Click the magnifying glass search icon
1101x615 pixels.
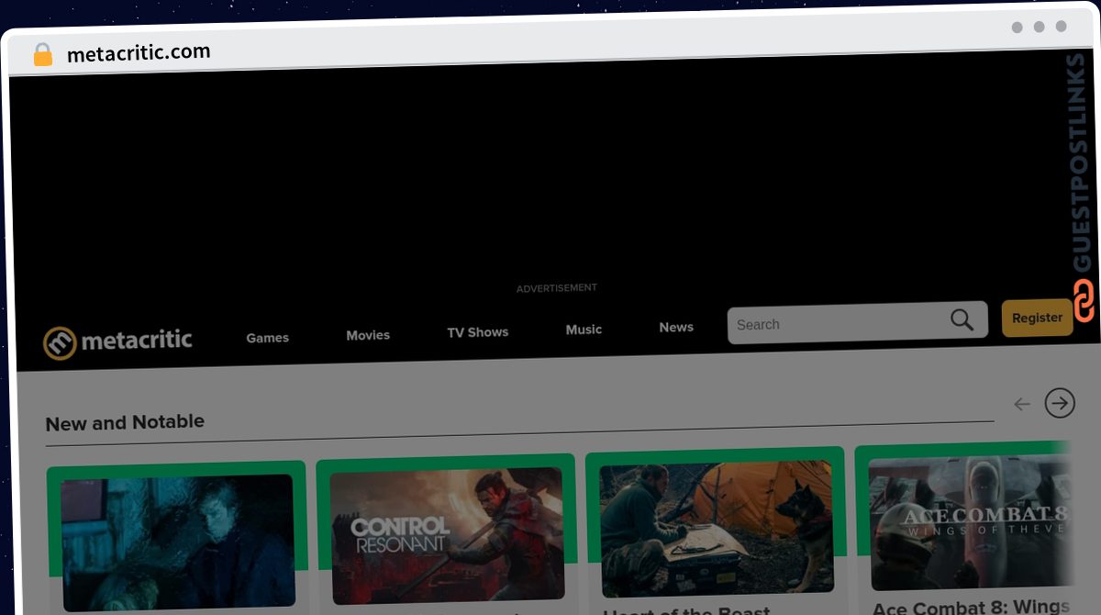[962, 319]
